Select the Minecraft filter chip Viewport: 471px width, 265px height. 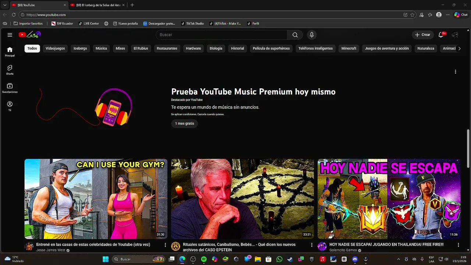tap(349, 49)
